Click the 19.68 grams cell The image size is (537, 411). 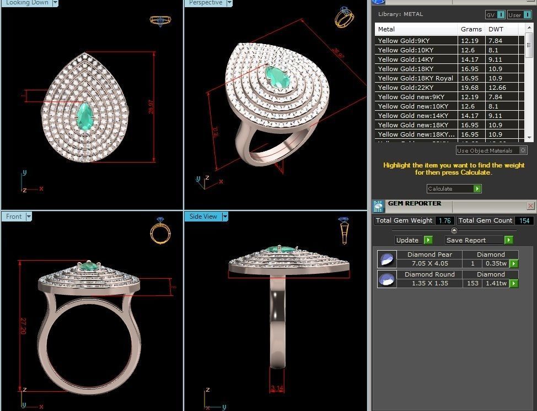(x=471, y=88)
